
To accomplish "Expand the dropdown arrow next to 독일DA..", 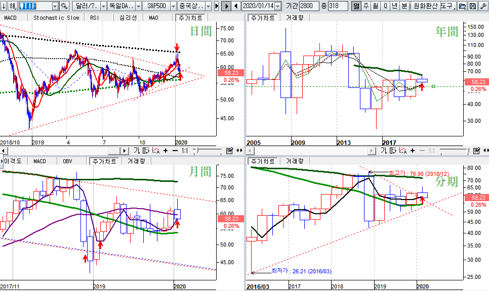I will coord(139,6).
